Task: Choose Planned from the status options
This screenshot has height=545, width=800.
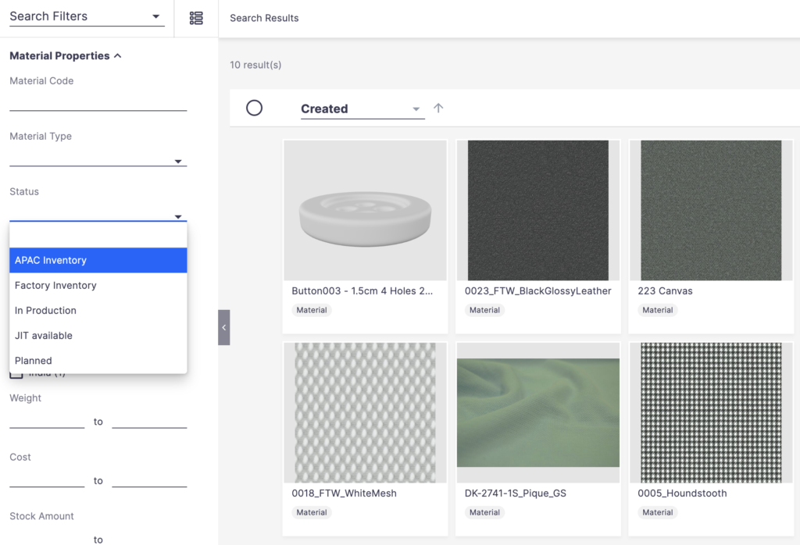Action: point(98,360)
